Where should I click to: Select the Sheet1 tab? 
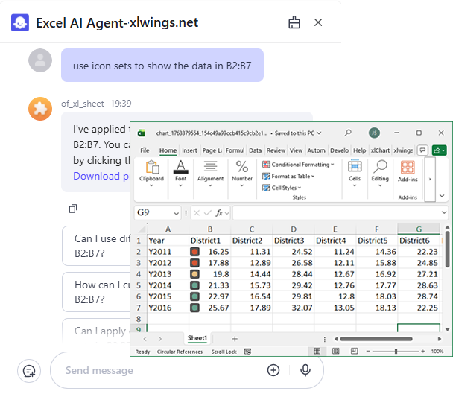tap(197, 338)
